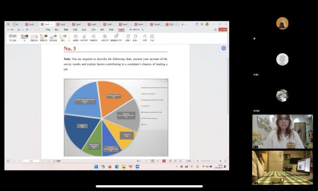The width and height of the screenshot is (318, 191).
Task: Open Microsoft Edge from the taskbar
Action: point(117,166)
